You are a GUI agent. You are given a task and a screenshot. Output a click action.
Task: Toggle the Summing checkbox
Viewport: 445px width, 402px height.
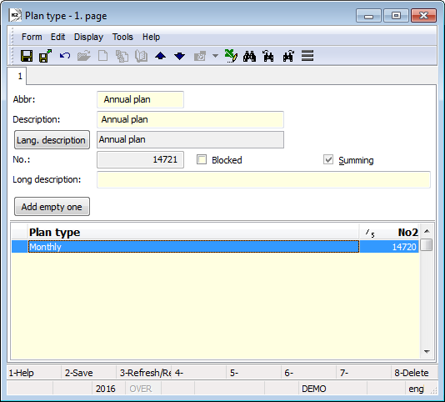click(x=328, y=159)
